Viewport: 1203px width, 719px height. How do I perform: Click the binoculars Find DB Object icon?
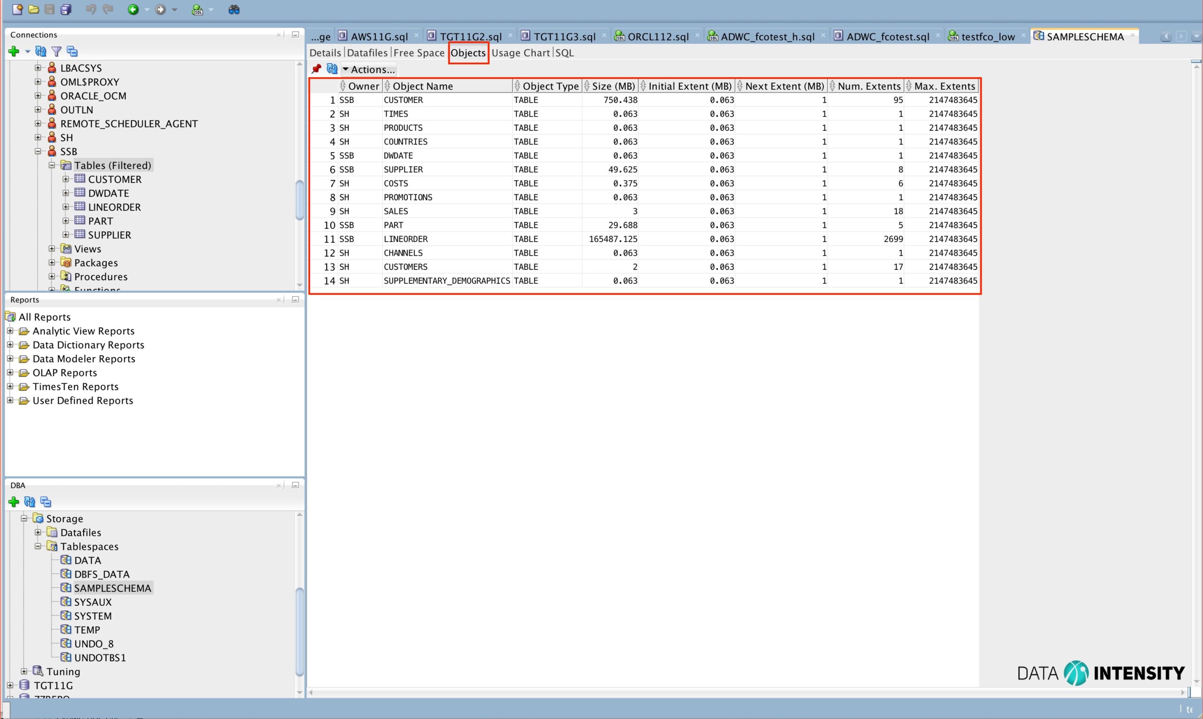(234, 9)
